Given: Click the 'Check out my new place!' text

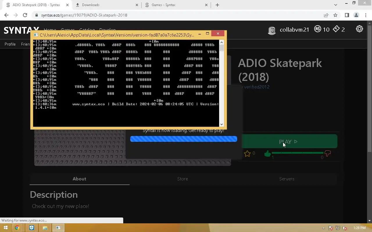Looking at the screenshot, I should click(60, 206).
